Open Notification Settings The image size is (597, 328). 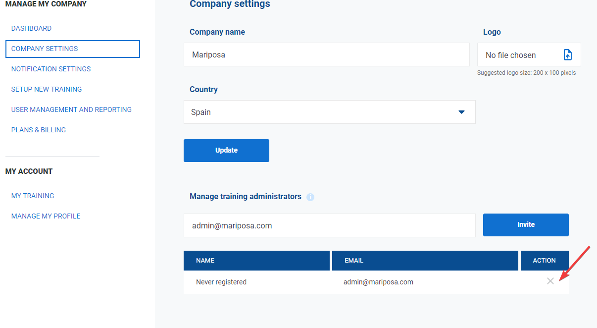pyautogui.click(x=51, y=69)
